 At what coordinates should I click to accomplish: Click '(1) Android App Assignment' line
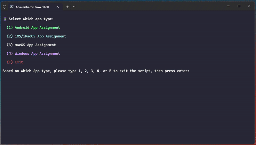[x=33, y=28]
